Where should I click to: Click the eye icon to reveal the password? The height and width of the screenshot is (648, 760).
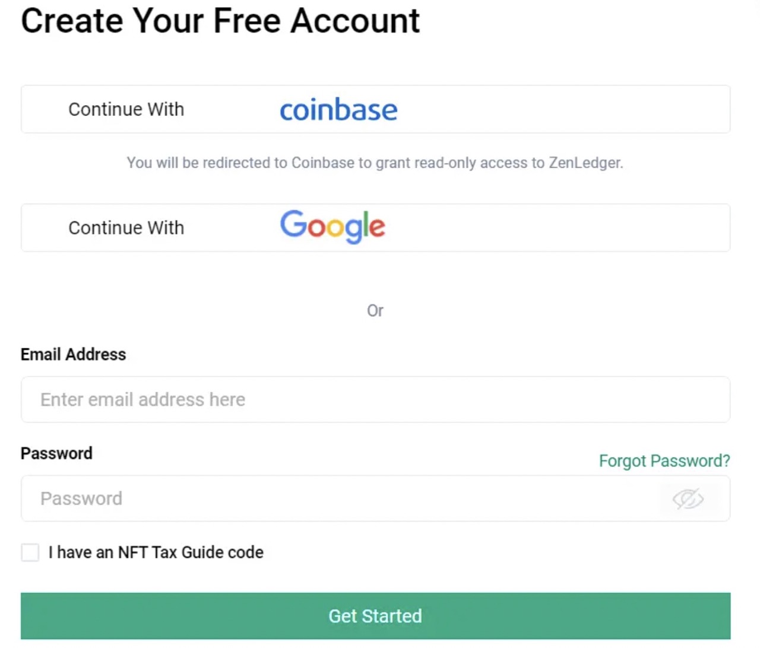[x=687, y=498]
